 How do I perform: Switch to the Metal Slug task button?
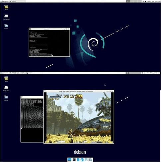17,73
